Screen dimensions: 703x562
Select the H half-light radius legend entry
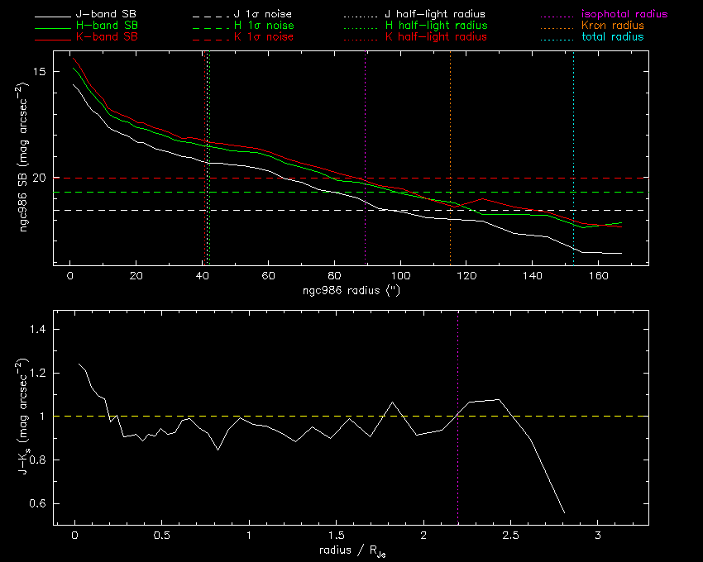click(x=435, y=26)
